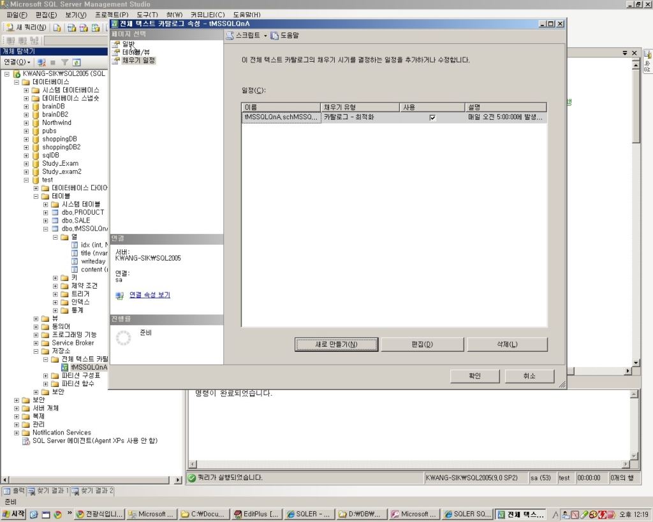
Task: Click the 이름 column header
Action: pos(281,108)
